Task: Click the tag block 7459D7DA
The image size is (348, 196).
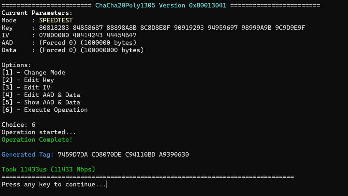Action: click(73, 154)
